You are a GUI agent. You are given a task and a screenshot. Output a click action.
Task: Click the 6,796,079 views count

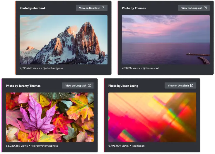pos(118,146)
